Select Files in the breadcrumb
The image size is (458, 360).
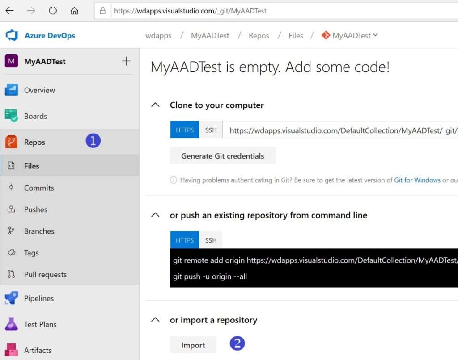tap(296, 35)
